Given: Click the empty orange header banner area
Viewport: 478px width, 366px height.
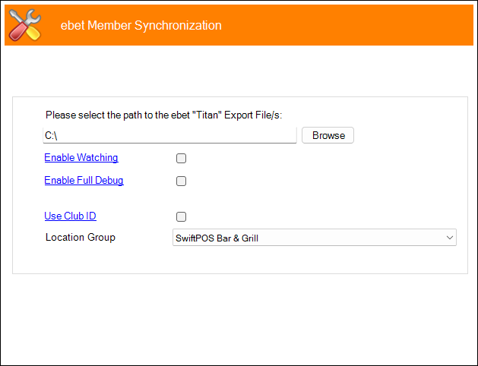Looking at the screenshot, I should [347, 25].
